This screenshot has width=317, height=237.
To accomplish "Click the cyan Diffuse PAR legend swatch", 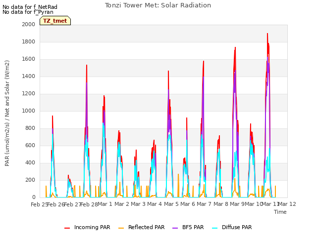I will click(x=214, y=228).
